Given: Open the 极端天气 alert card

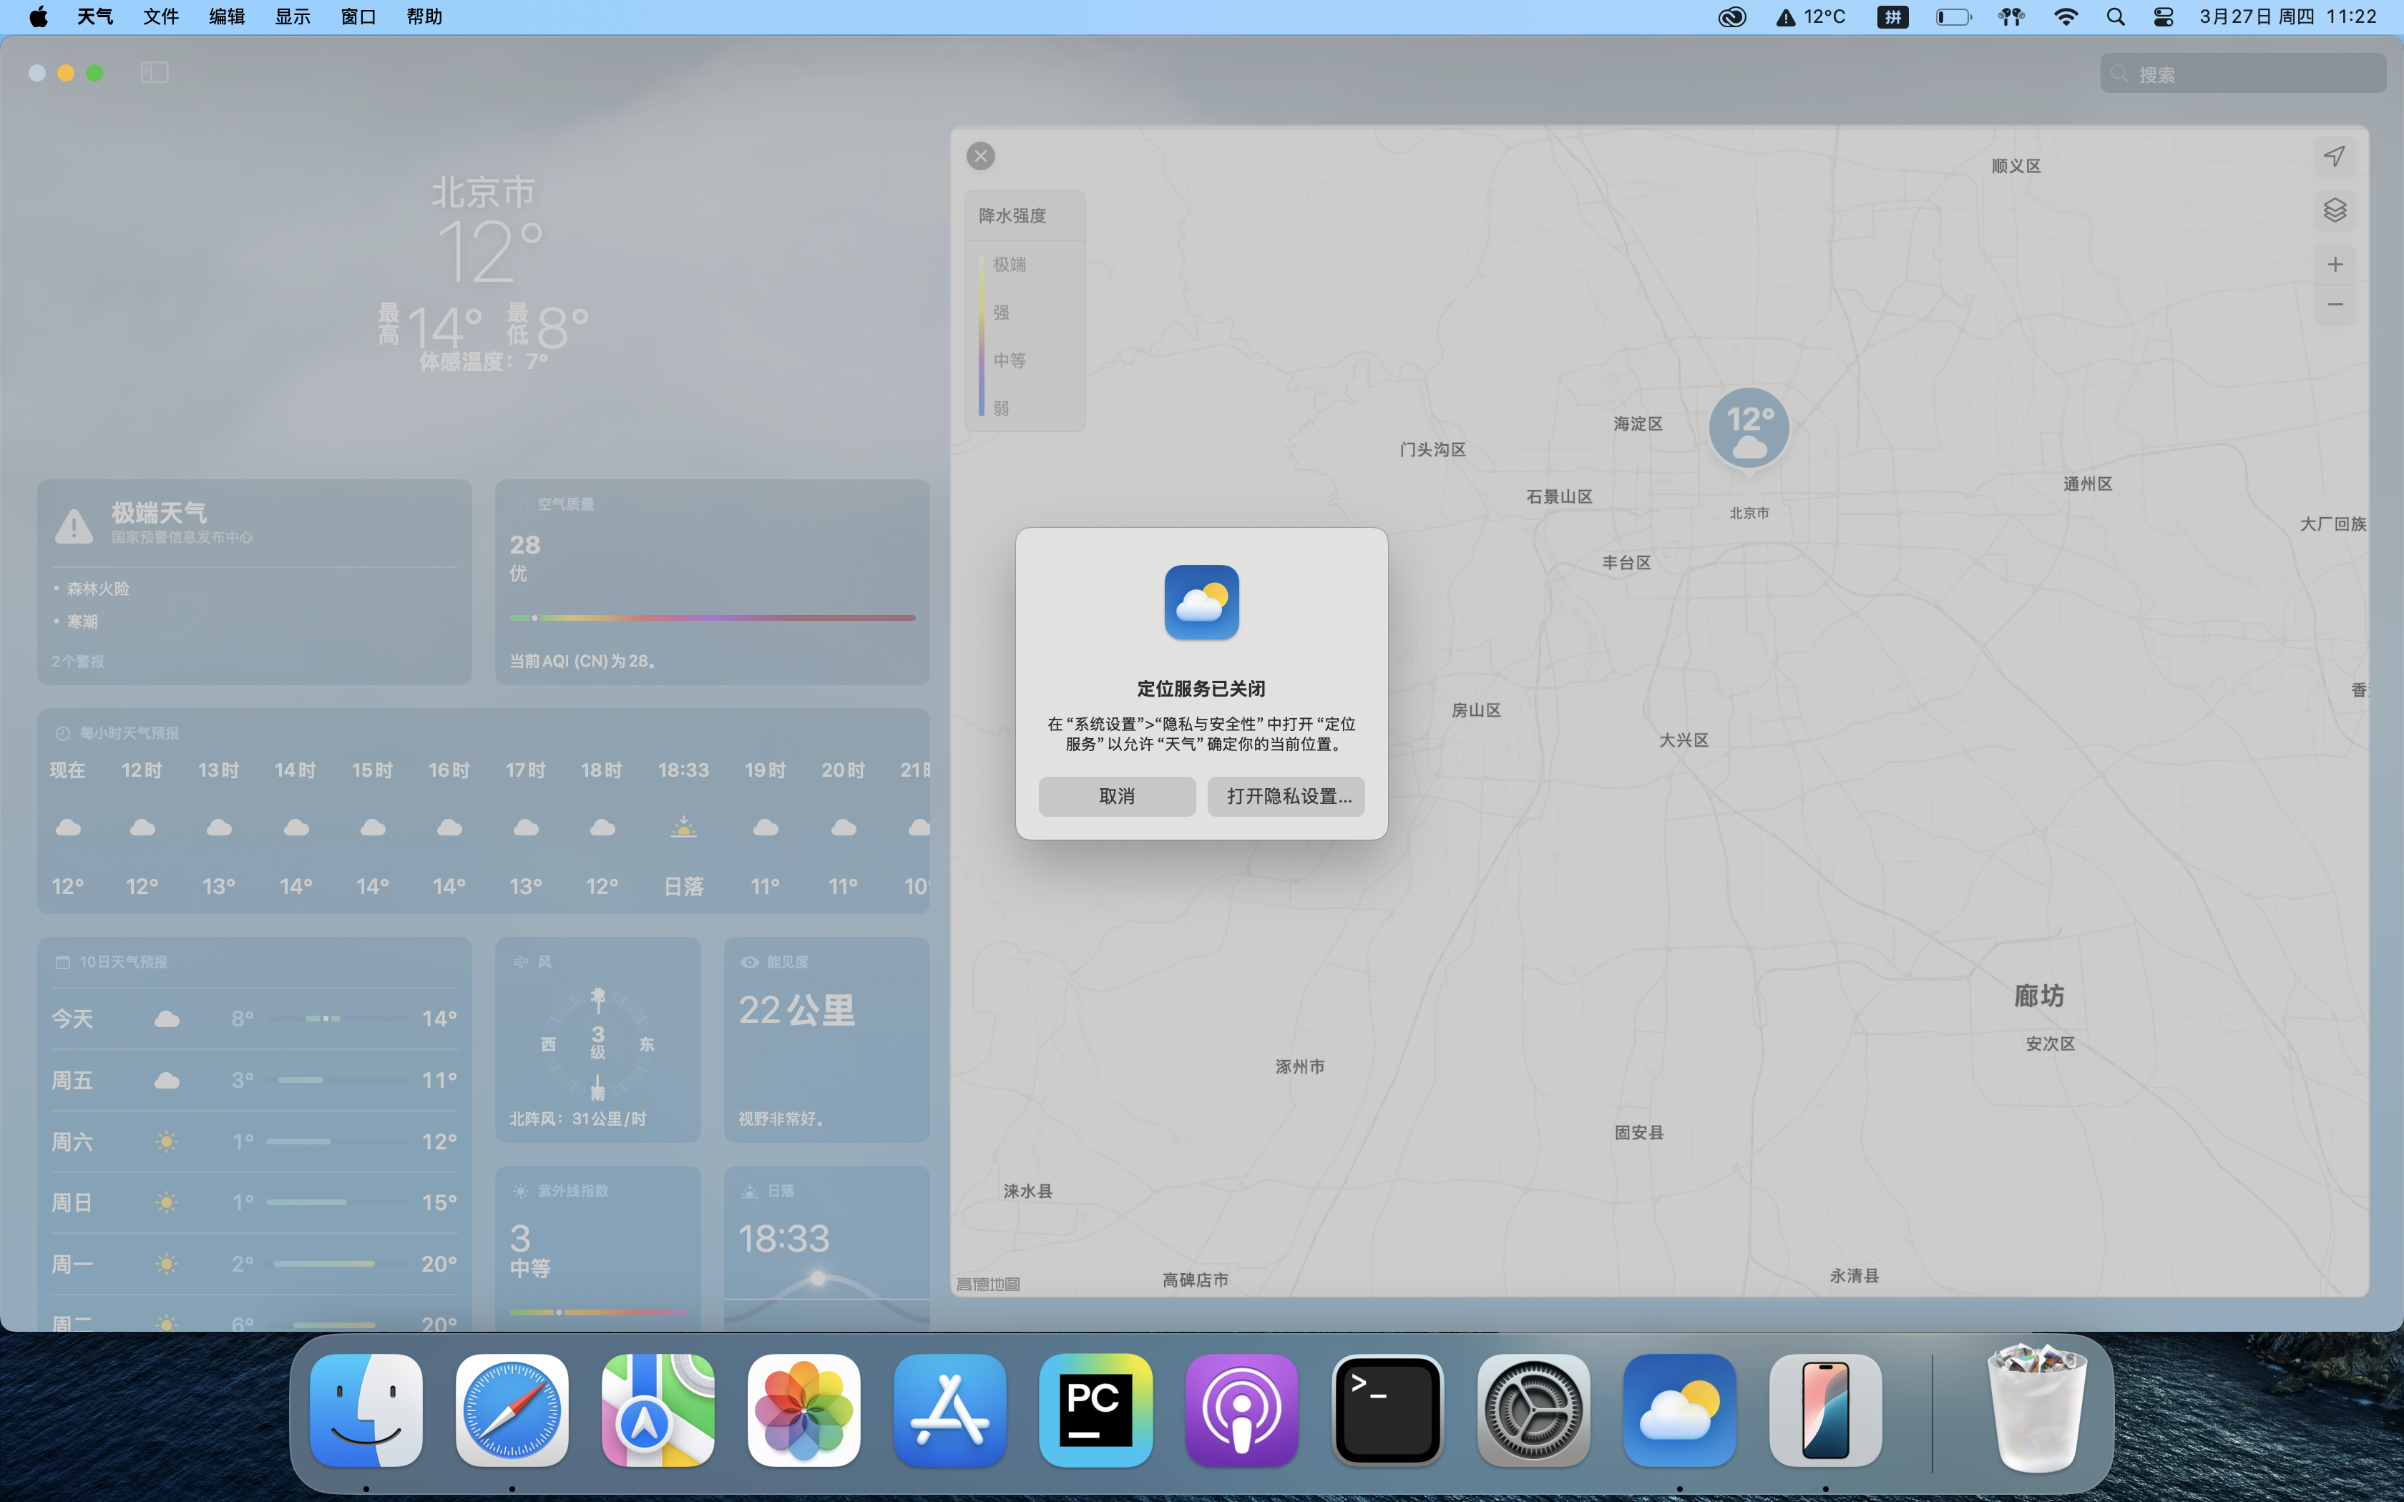Looking at the screenshot, I should [x=254, y=582].
